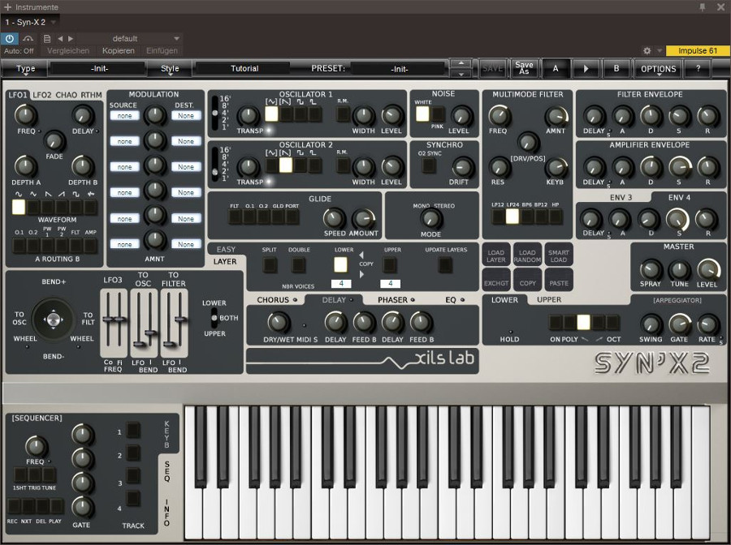Click the help question mark button
Screen dimensions: 731x545
pos(698,68)
